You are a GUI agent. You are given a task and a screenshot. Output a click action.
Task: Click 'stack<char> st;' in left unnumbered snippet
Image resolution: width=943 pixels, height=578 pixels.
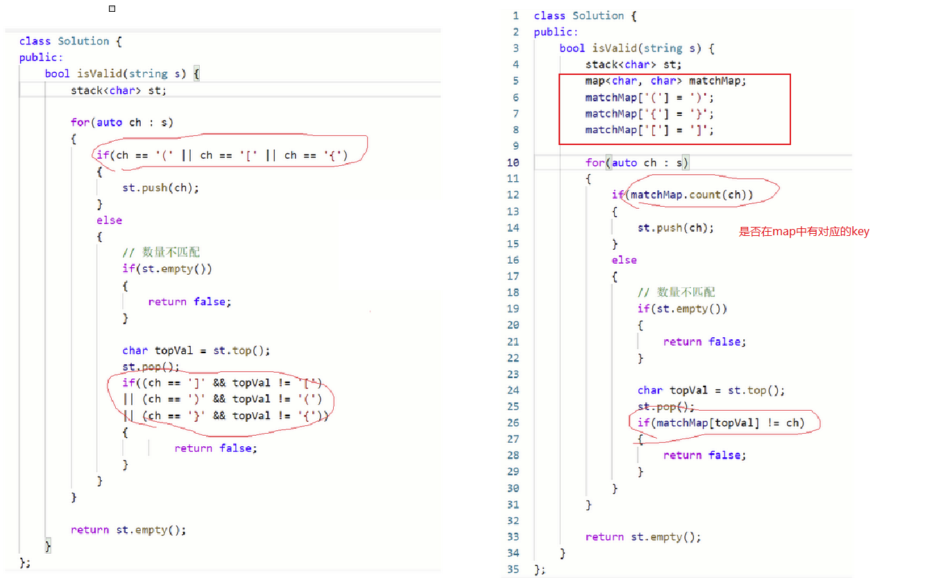119,90
